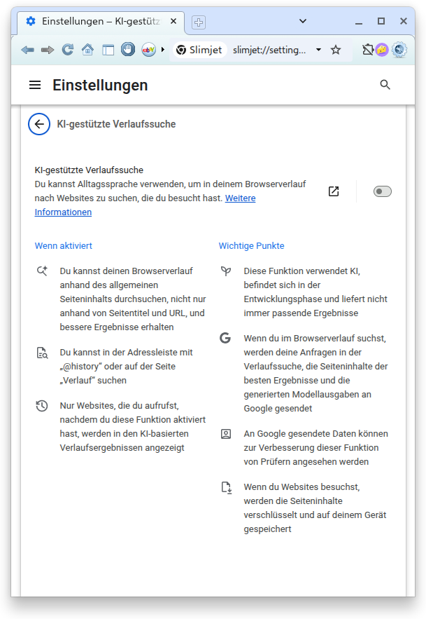Open the globe settings icon in toolbar
Image resolution: width=426 pixels, height=619 pixels.
point(399,50)
